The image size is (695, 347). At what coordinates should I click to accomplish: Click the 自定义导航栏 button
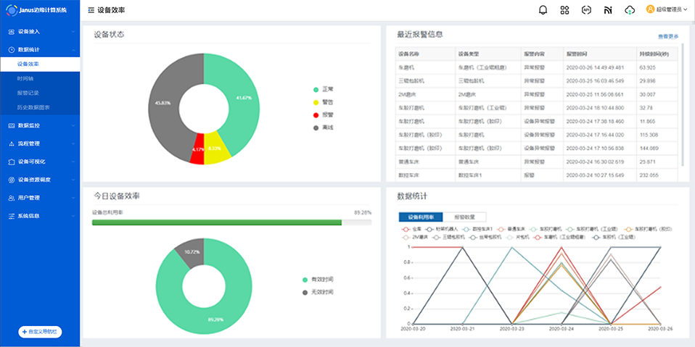pos(40,332)
